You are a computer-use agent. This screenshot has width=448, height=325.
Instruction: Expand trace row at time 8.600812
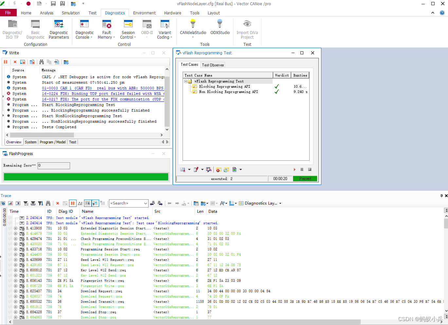(x=15, y=270)
